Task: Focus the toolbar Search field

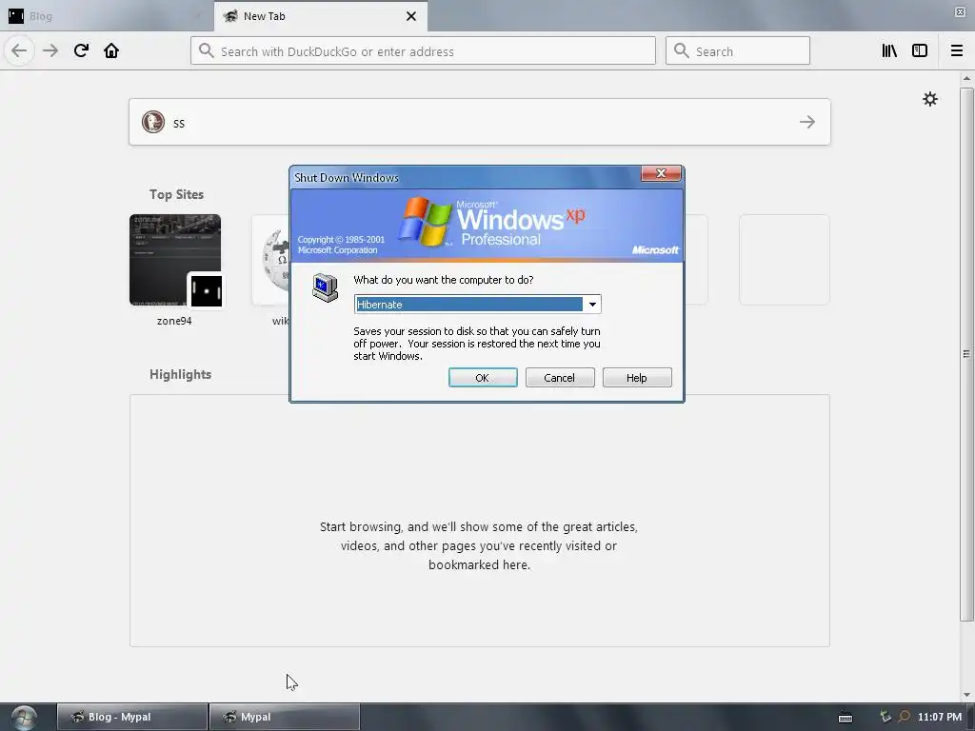Action: pyautogui.click(x=738, y=51)
